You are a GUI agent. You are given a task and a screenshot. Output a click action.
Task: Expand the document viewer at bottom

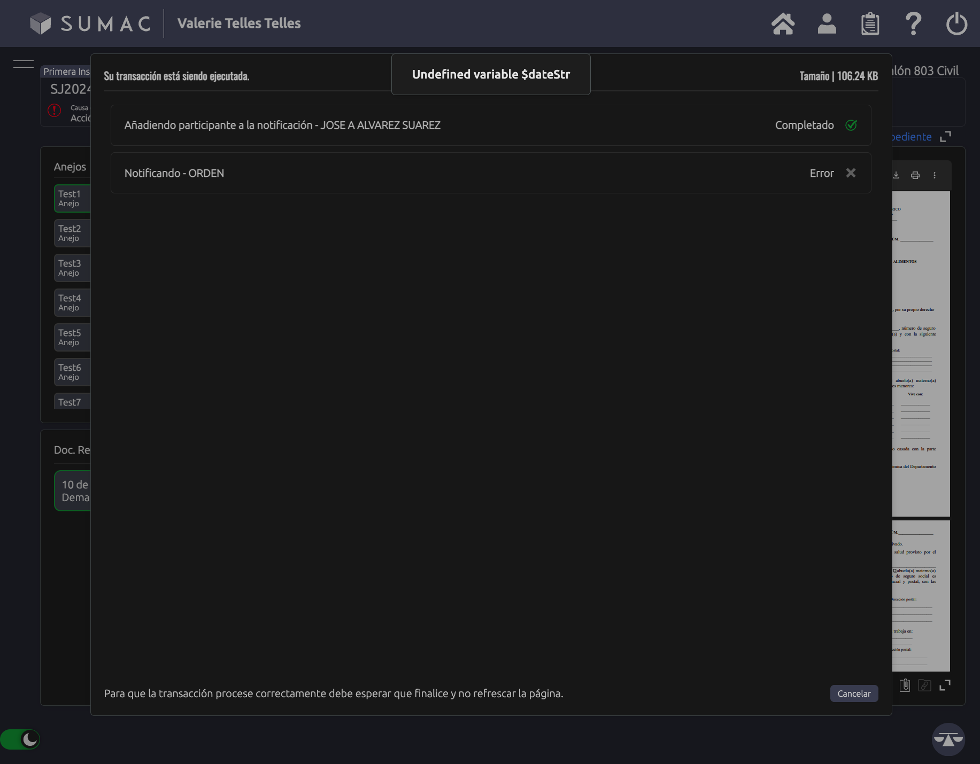point(945,685)
